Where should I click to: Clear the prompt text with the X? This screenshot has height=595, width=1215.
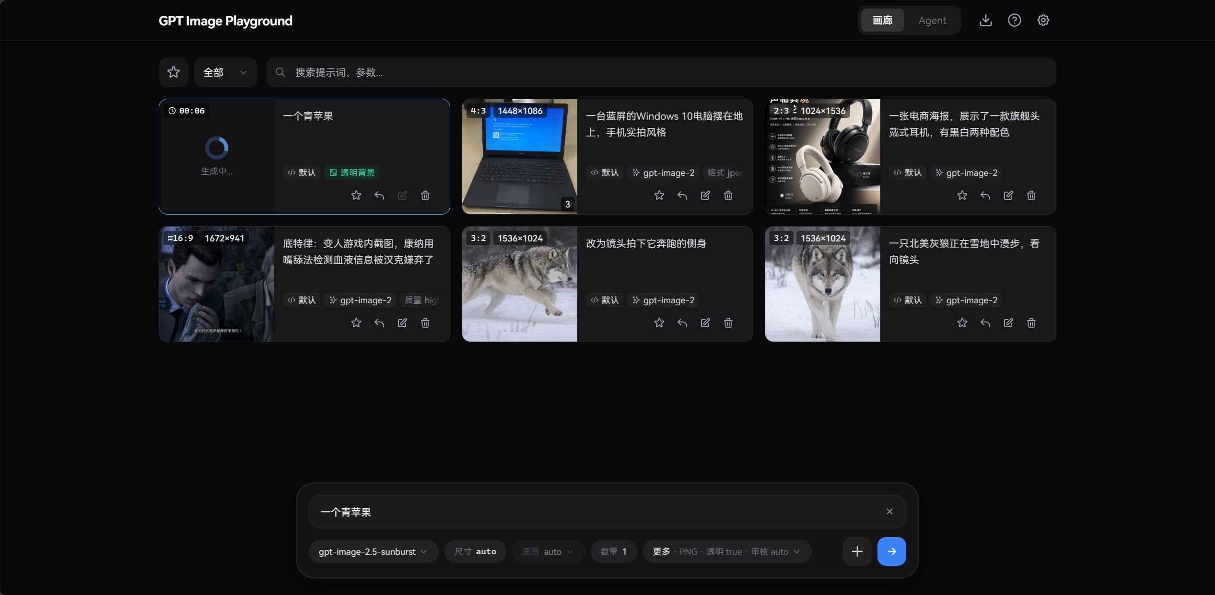(x=889, y=511)
